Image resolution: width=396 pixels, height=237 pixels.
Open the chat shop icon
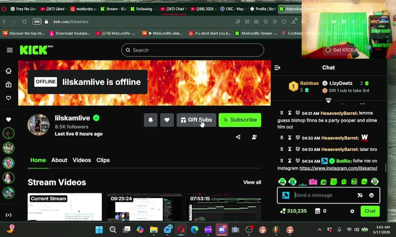(x=318, y=211)
